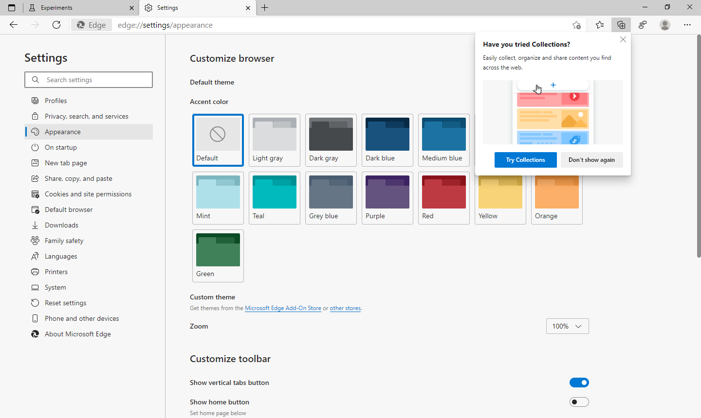Open a new tab with plus icon

tap(265, 8)
